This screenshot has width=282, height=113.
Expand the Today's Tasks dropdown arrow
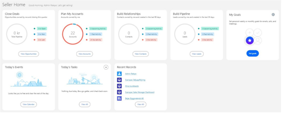coord(106,67)
